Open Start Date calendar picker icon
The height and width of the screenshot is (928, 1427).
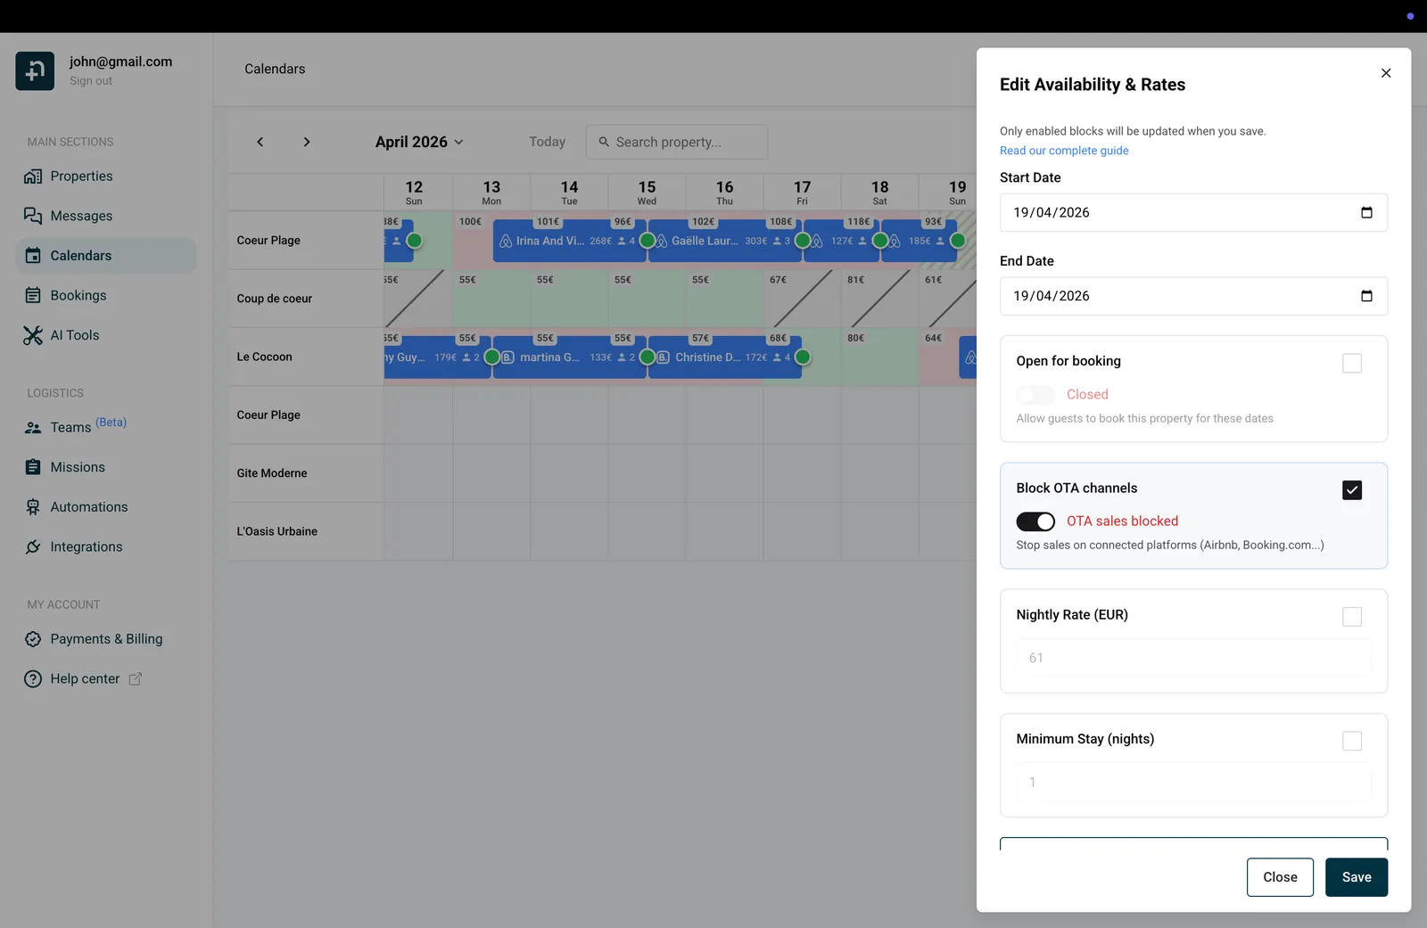1366,212
